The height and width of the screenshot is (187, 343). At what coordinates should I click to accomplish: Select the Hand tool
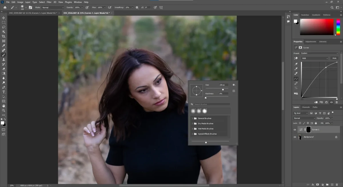[x=4, y=106]
